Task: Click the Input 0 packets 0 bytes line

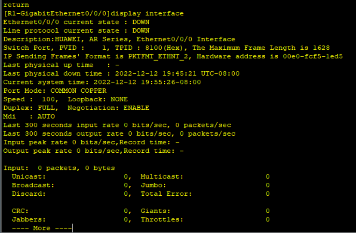Action: [59, 168]
